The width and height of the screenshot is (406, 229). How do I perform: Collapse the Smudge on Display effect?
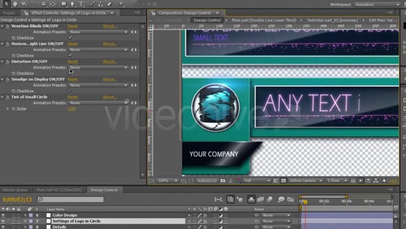(2, 79)
